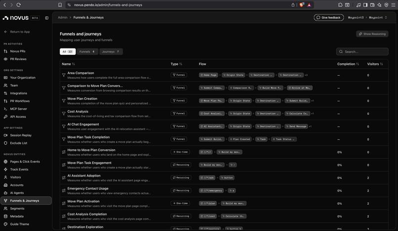Image resolution: width=398 pixels, height=231 pixels.
Task: Sort table by Completion column
Action: pyautogui.click(x=348, y=64)
